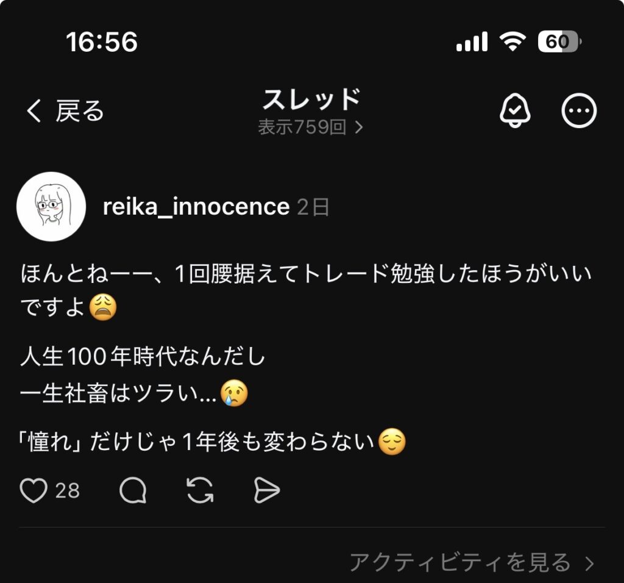
Task: Tap the 戻る back label
Action: point(80,111)
